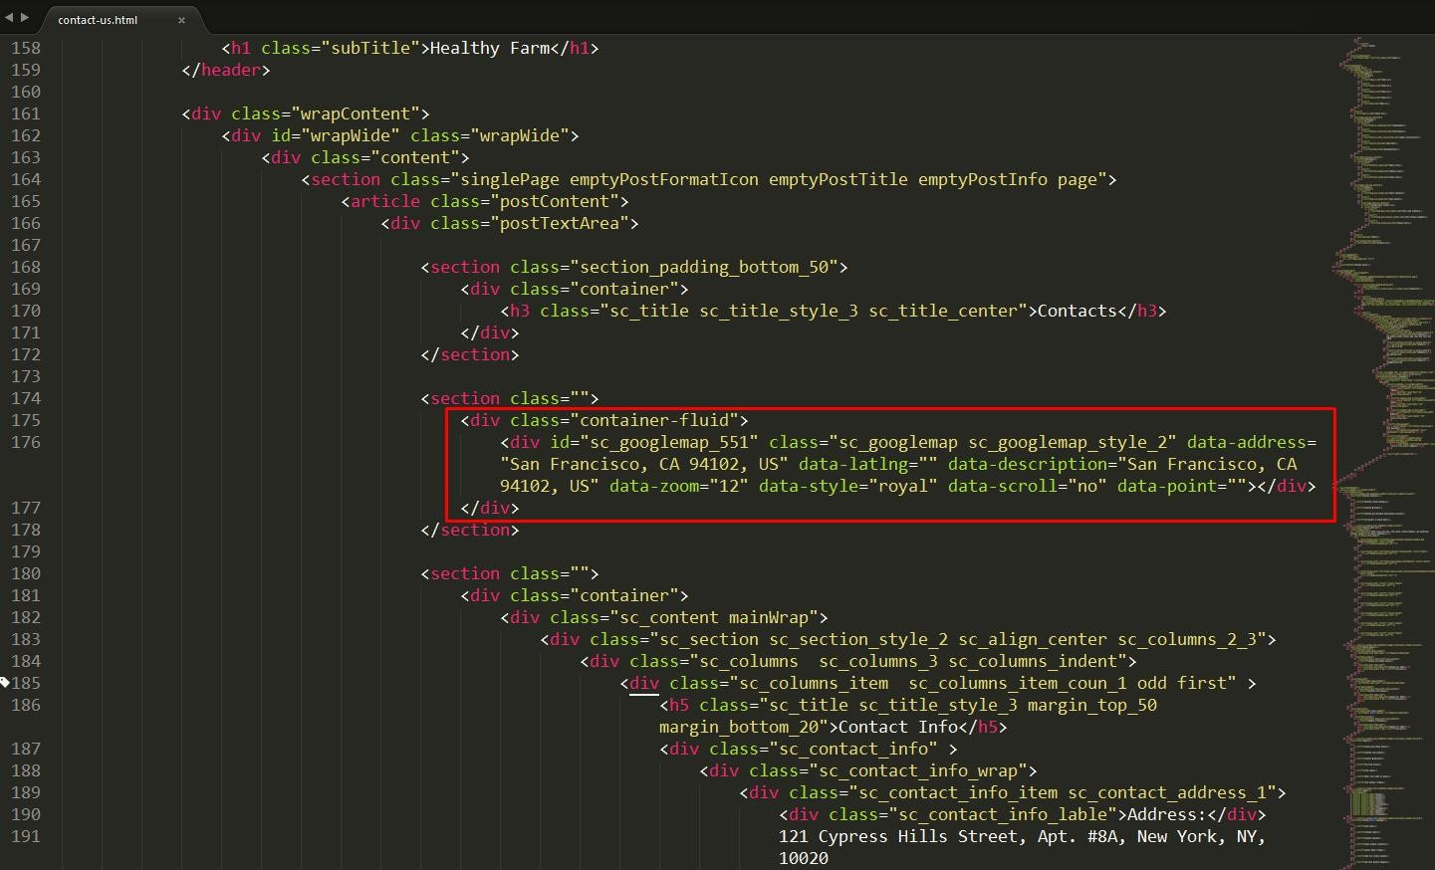Place cursor on the 'Contacts' h3 text

pos(1076,311)
